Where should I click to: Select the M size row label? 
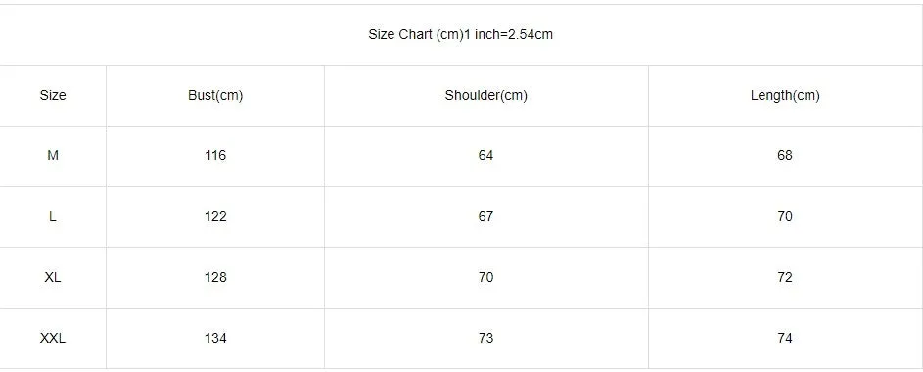coord(53,155)
